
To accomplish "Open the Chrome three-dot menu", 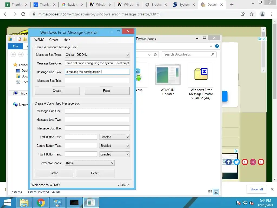I will click(x=271, y=14).
